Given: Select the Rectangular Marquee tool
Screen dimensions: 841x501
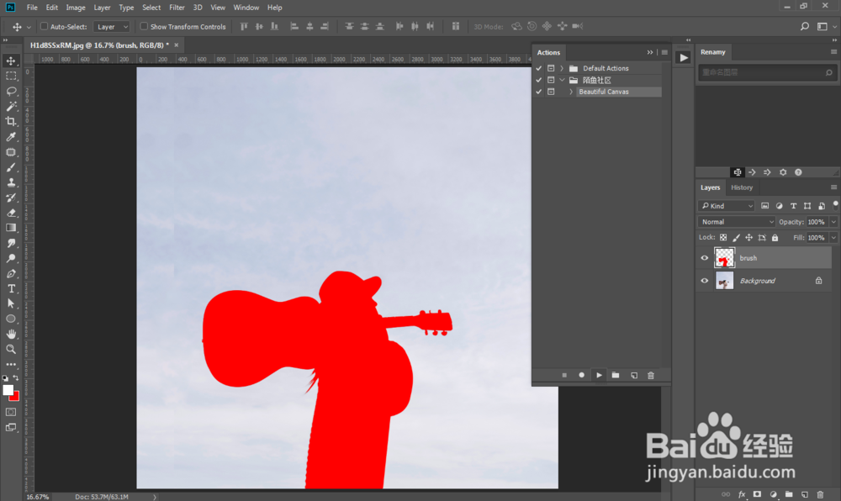Looking at the screenshot, I should coord(11,76).
